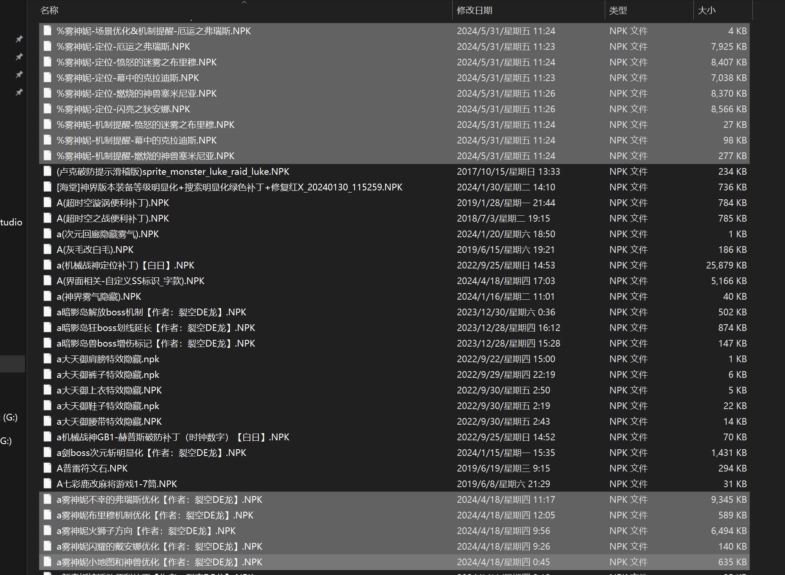Click the icon beside a雾神妮火狮子方向 file
Viewport: 785px width, 575px height.
pyautogui.click(x=48, y=531)
